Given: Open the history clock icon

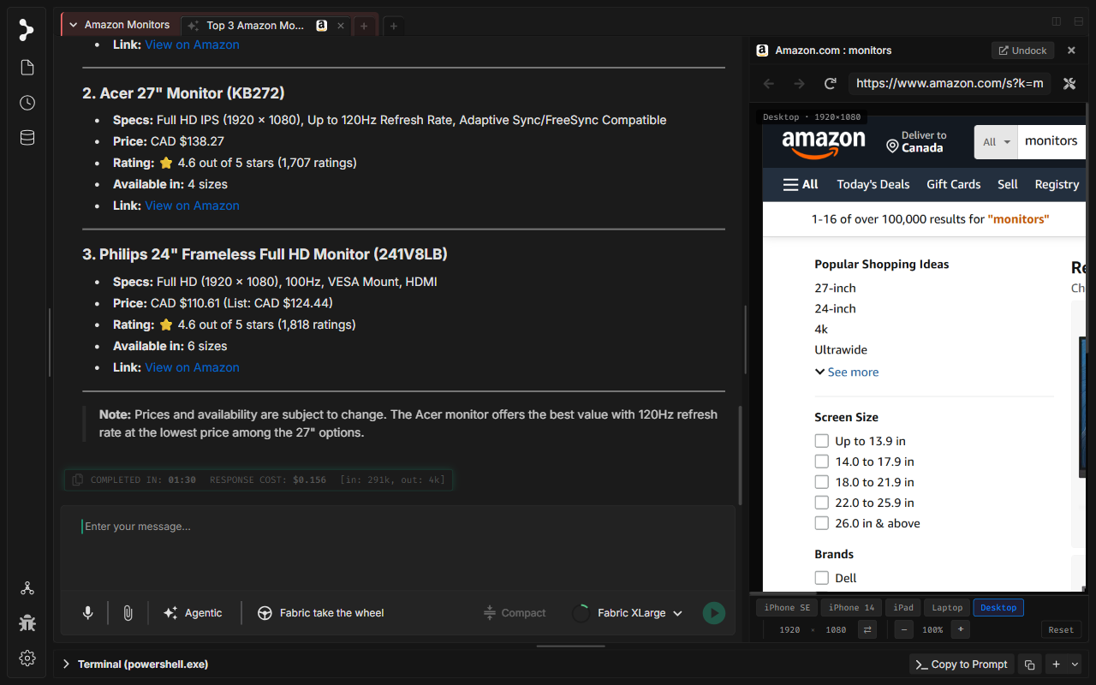Looking at the screenshot, I should click(27, 103).
